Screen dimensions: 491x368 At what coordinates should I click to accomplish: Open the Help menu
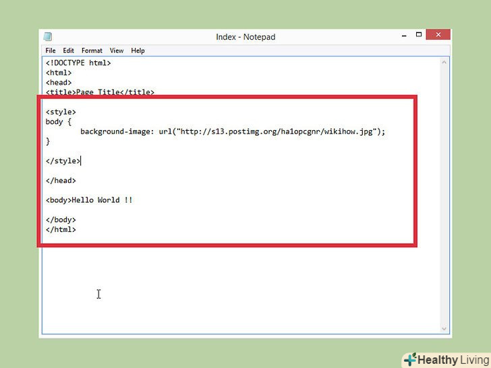tap(138, 51)
